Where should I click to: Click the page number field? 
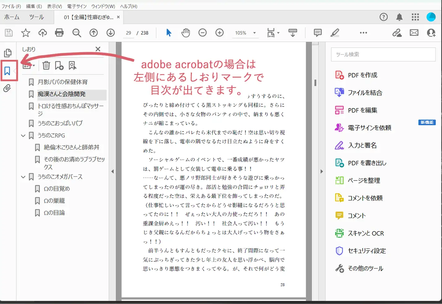[129, 33]
